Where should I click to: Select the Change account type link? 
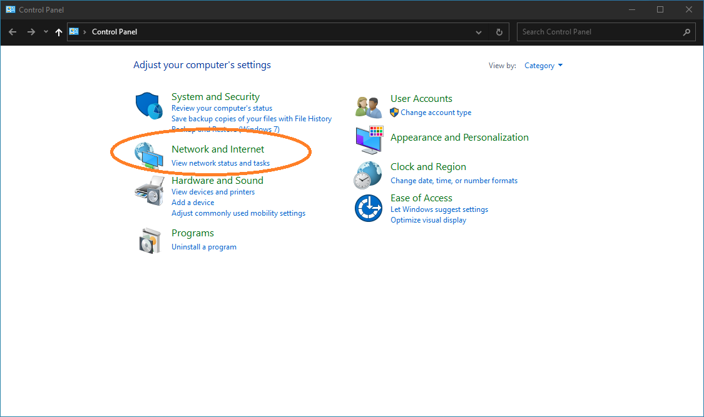pos(436,113)
